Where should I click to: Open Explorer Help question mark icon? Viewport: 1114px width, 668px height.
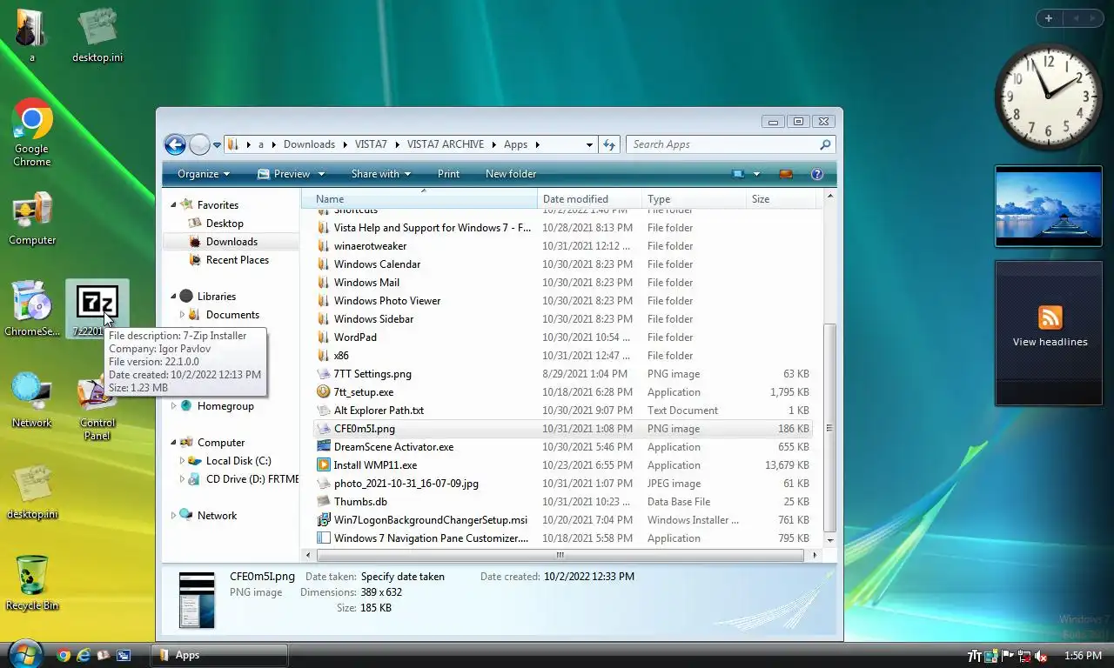[817, 174]
